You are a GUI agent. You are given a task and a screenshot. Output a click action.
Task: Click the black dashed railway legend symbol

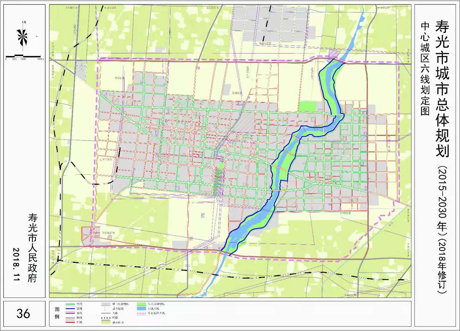click(x=106, y=318)
